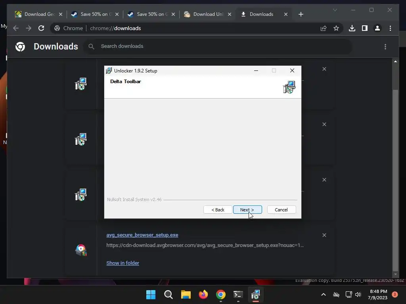Image resolution: width=406 pixels, height=304 pixels.
Task: Close the Download Unl tab
Action: [x=230, y=14]
